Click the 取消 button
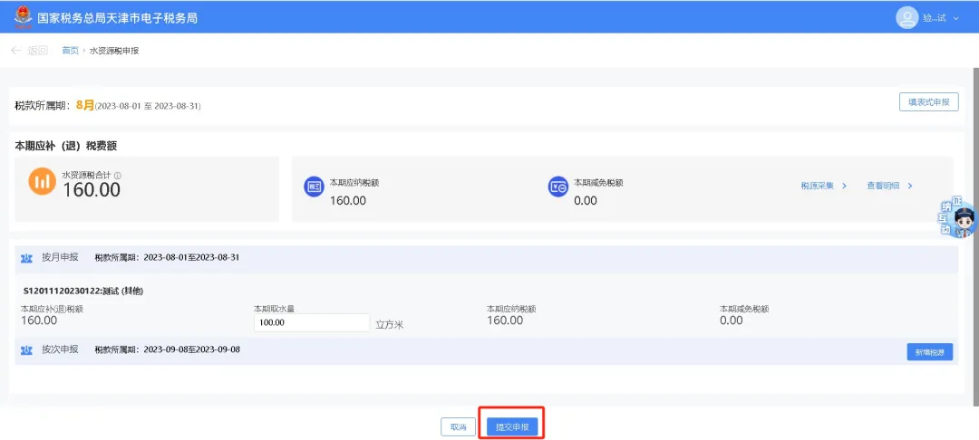979x440 pixels. click(458, 426)
